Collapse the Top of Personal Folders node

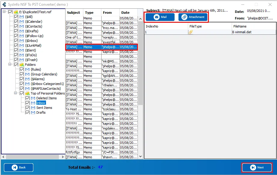pos(16,93)
